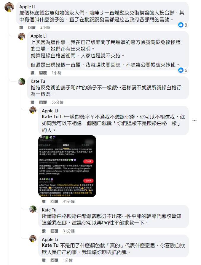This screenshot has width=201, height=265.
Task: Reply to Kate Tu's 31分鐘 comment
Action: coord(54,231)
